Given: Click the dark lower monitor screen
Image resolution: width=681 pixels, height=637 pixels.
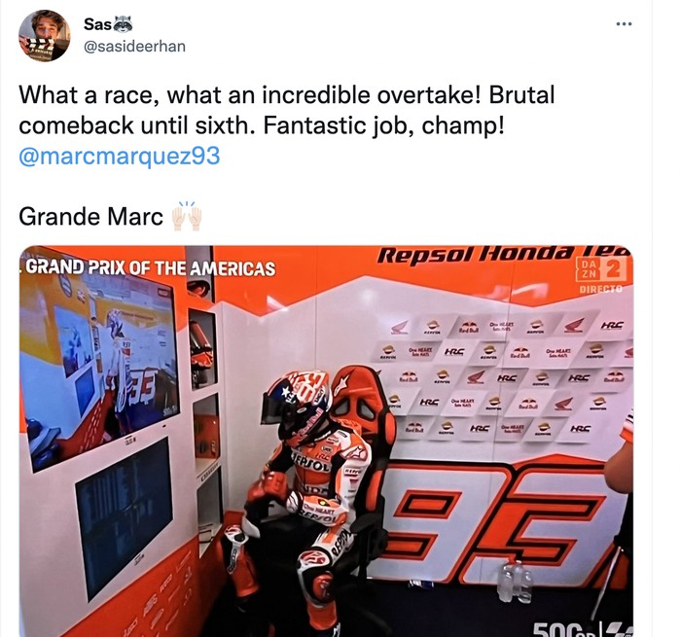Looking at the screenshot, I should [125, 518].
